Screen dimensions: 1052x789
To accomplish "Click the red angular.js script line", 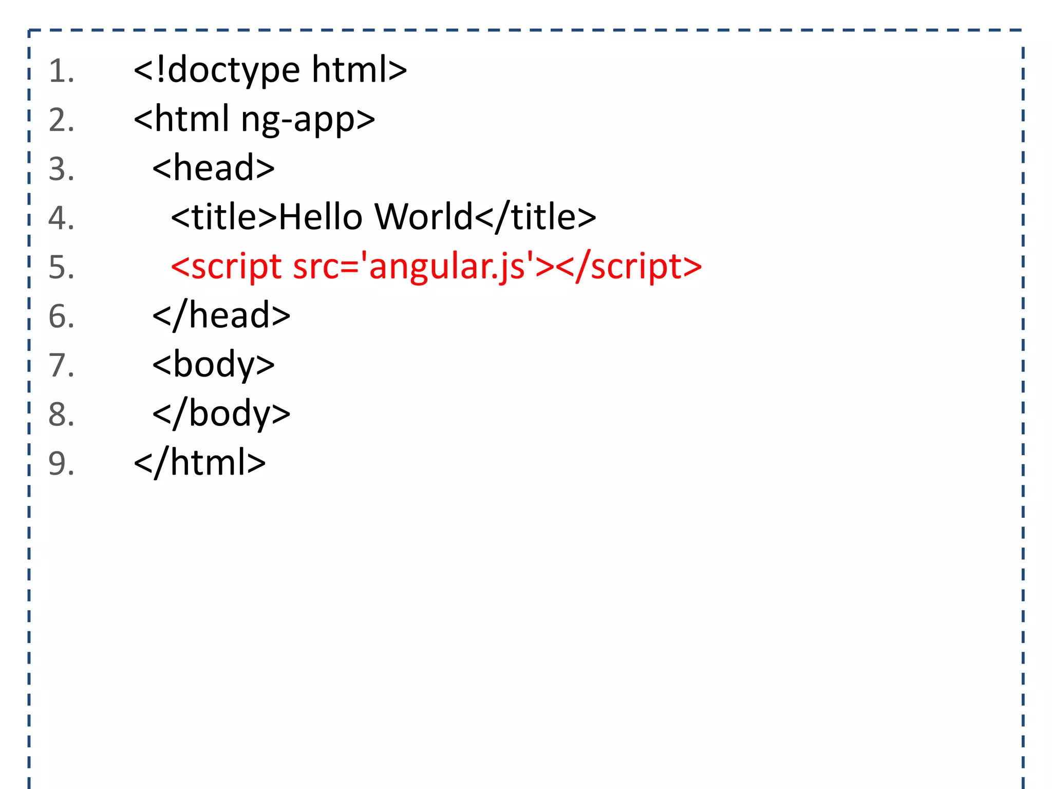I will tap(436, 266).
